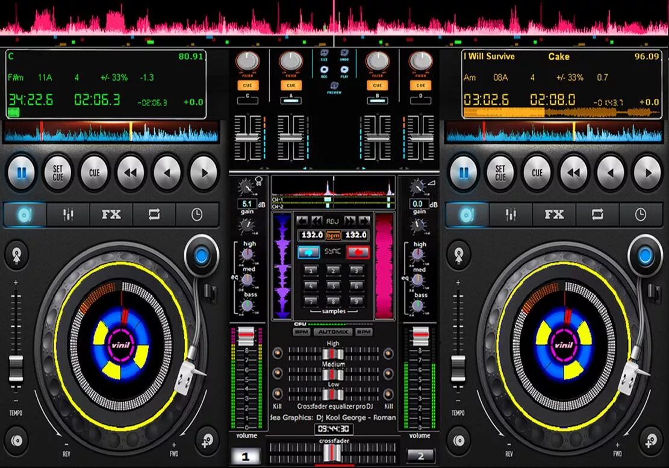Toggle channel A orange CUE button
The image size is (669, 468).
[x=291, y=86]
